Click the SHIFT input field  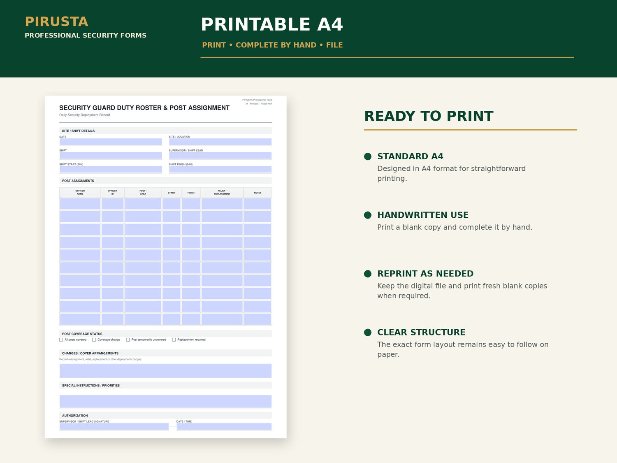111,156
